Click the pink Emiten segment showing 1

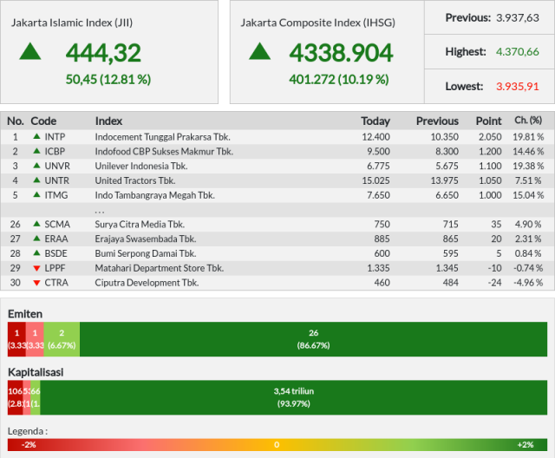(x=35, y=339)
